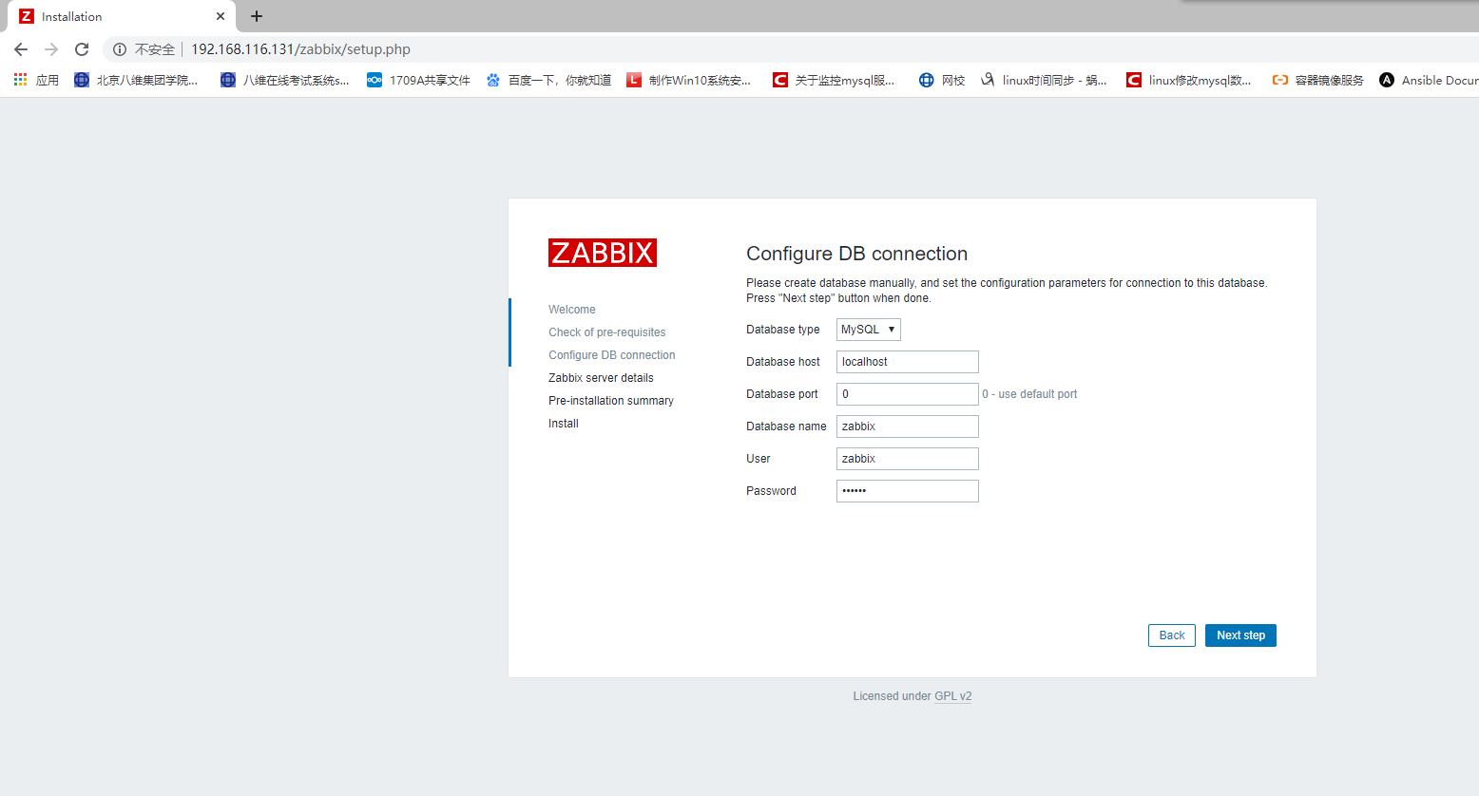Open the linux修改mysql数 bookmark
Viewport: 1479px width, 796px height.
(1189, 81)
